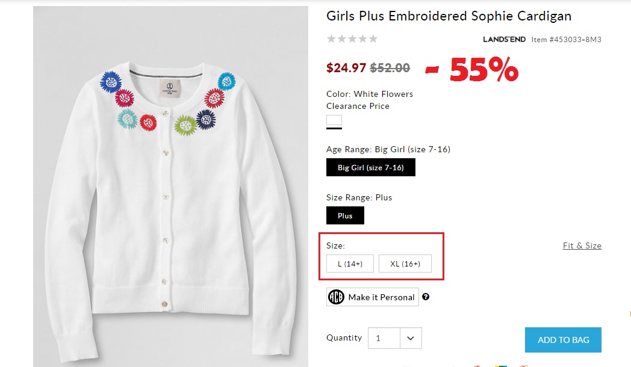Select Big Girl (size 7-16) age range
This screenshot has height=367, width=631.
[x=370, y=167]
